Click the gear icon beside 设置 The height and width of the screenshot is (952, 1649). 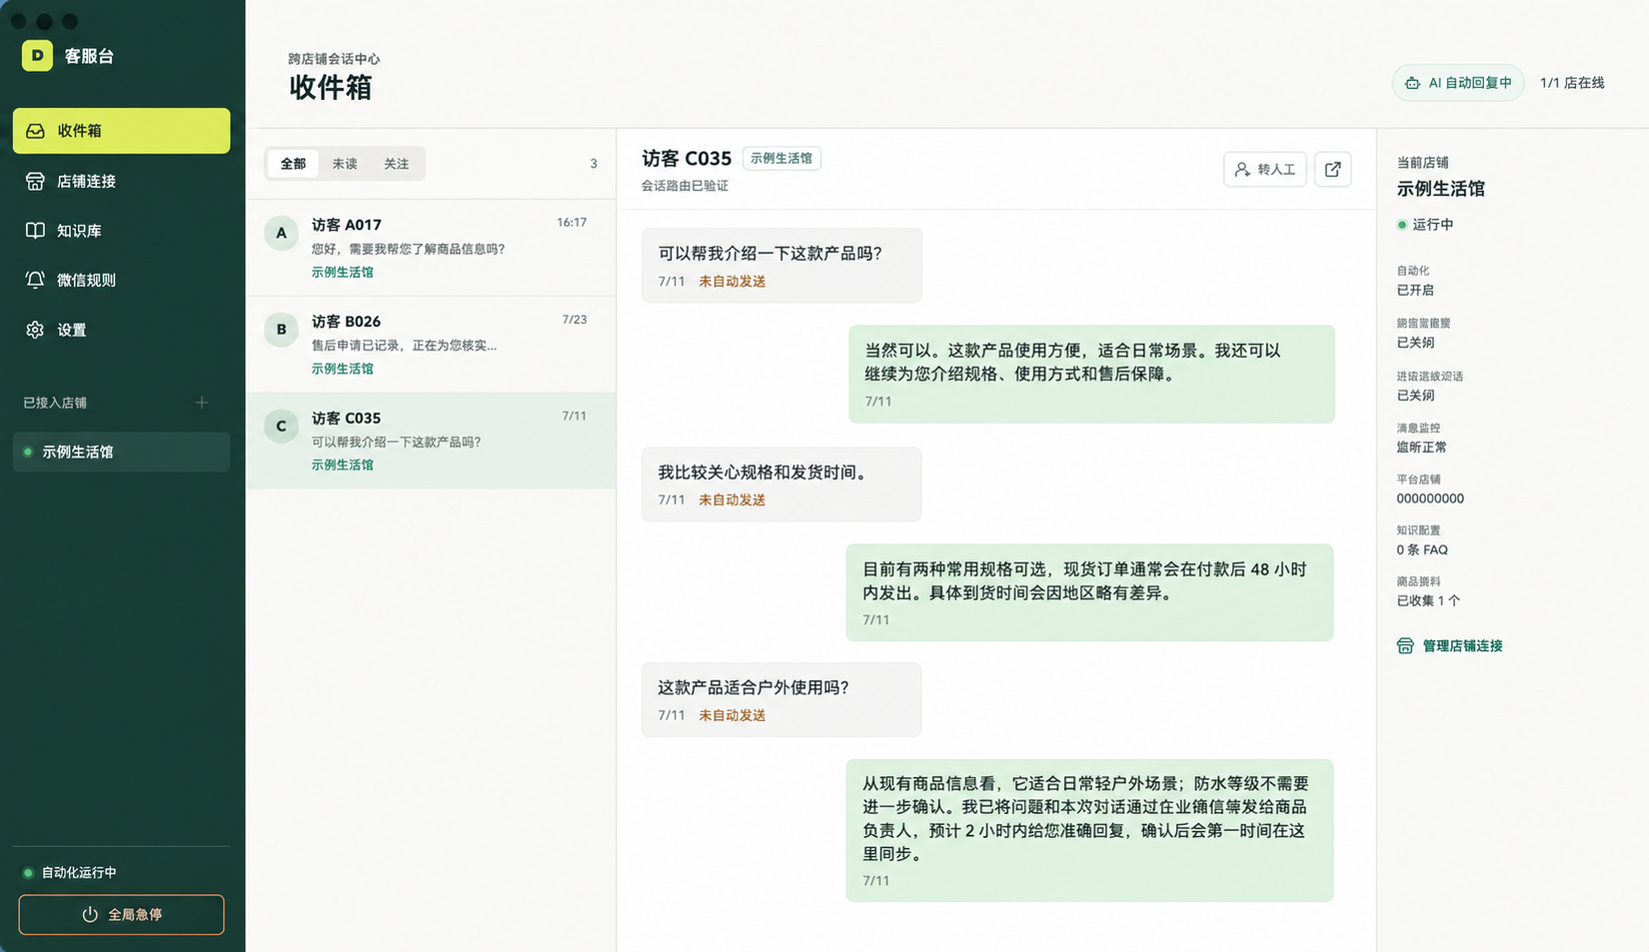point(35,330)
